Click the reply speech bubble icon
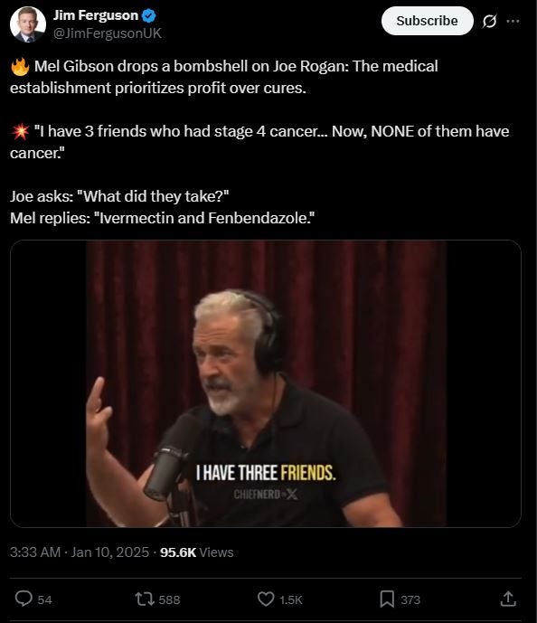The width and height of the screenshot is (537, 623). 24,599
